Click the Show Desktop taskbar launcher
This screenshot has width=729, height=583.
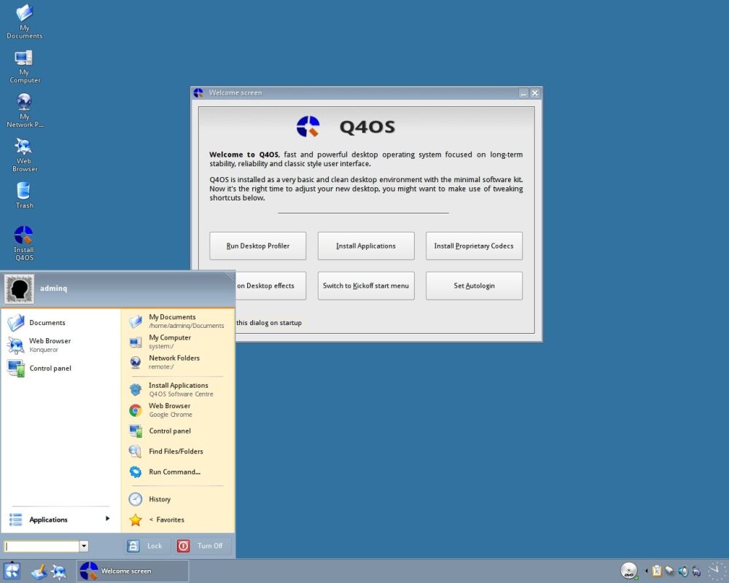[39, 571]
